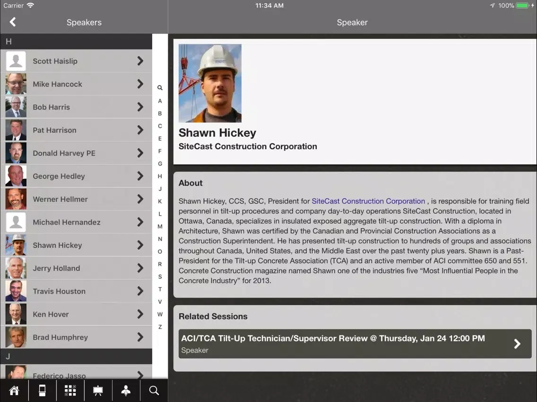
Task: Open the Home icon in bottom bar
Action: click(x=14, y=390)
